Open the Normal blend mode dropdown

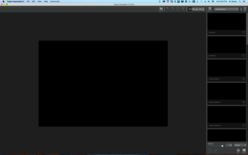240,145
